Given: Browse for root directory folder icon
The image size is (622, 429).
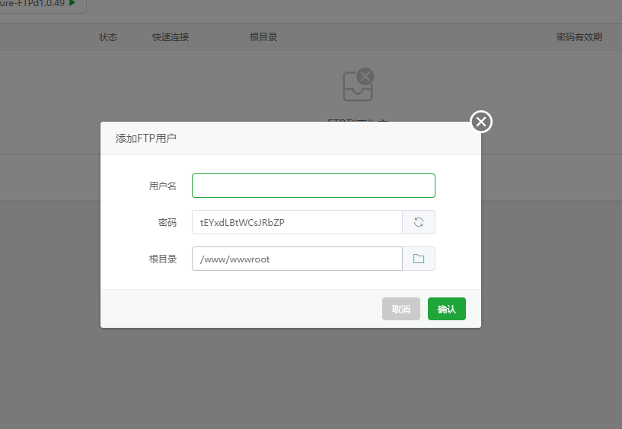Looking at the screenshot, I should coord(419,259).
